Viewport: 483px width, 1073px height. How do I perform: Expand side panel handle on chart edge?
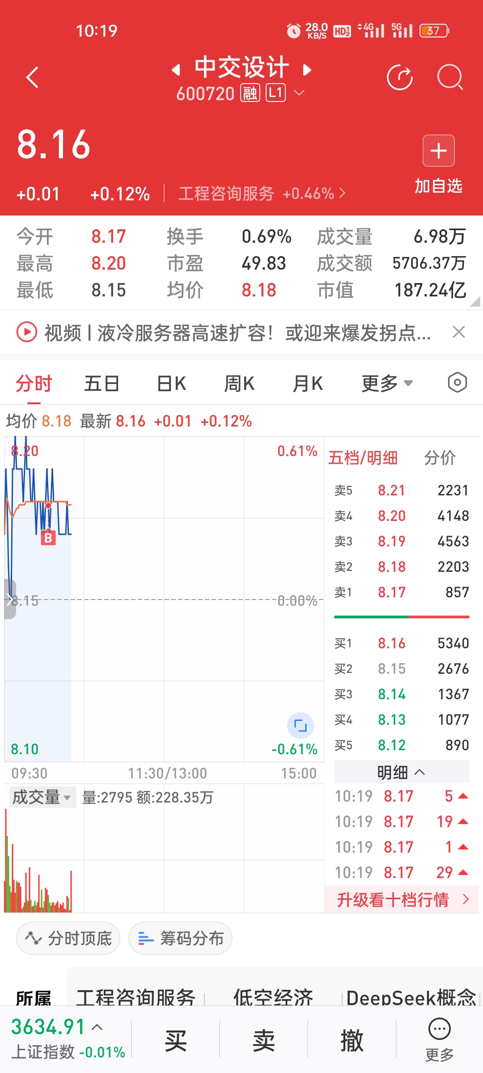tap(10, 599)
